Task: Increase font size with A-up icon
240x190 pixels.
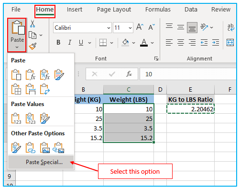Action: coord(140,27)
